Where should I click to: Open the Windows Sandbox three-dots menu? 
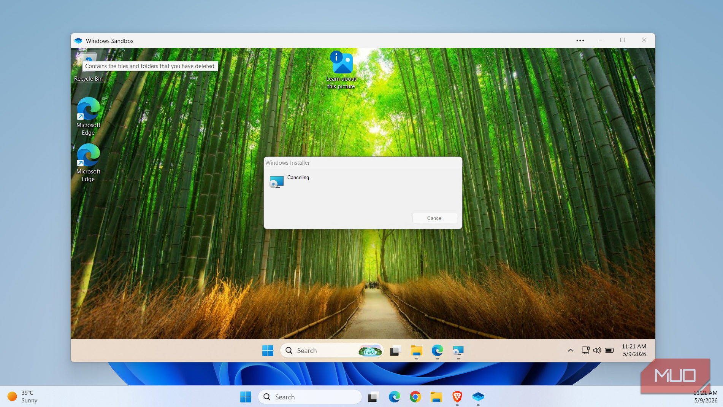pos(580,40)
